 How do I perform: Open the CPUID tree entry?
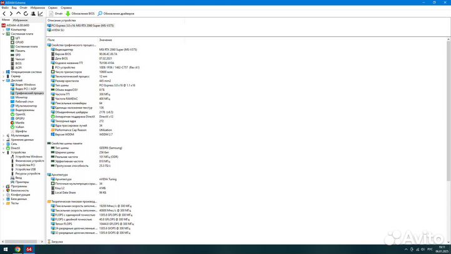[x=19, y=42]
